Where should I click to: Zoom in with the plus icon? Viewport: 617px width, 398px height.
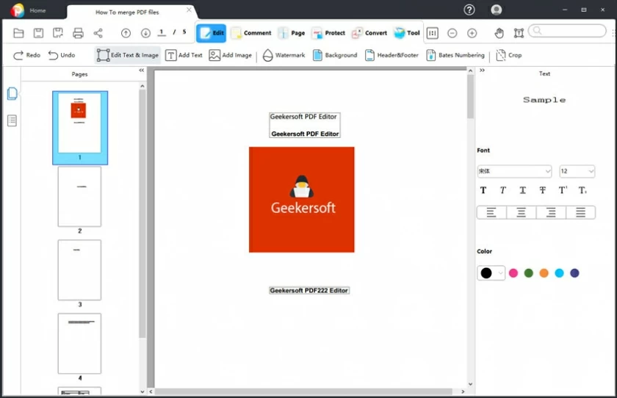click(x=472, y=33)
